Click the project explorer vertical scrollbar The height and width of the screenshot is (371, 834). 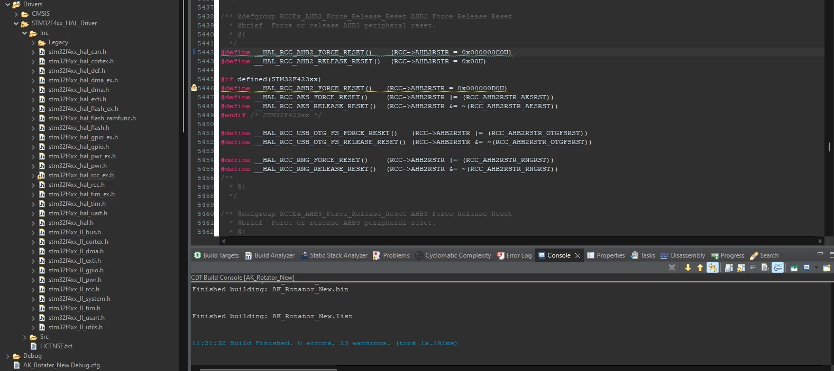click(184, 66)
